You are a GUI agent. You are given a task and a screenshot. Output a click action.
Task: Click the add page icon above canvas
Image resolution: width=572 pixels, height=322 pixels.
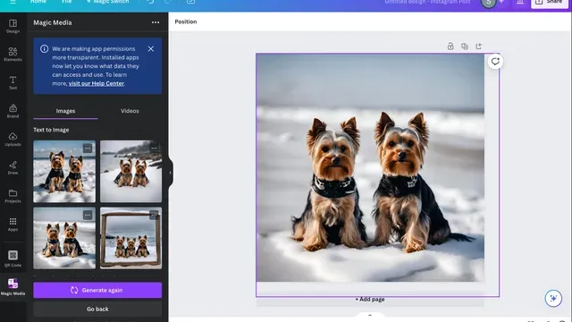(x=479, y=46)
